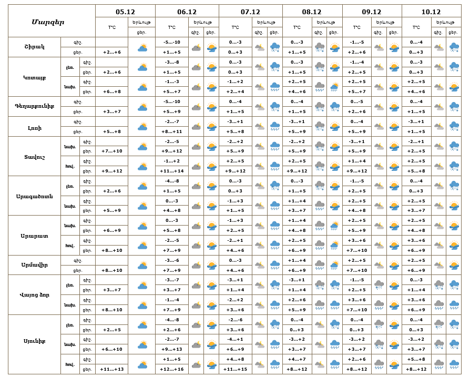Click Gegharkunik's 05.12 weather icon
The width and height of the screenshot is (470, 377).
142,107
